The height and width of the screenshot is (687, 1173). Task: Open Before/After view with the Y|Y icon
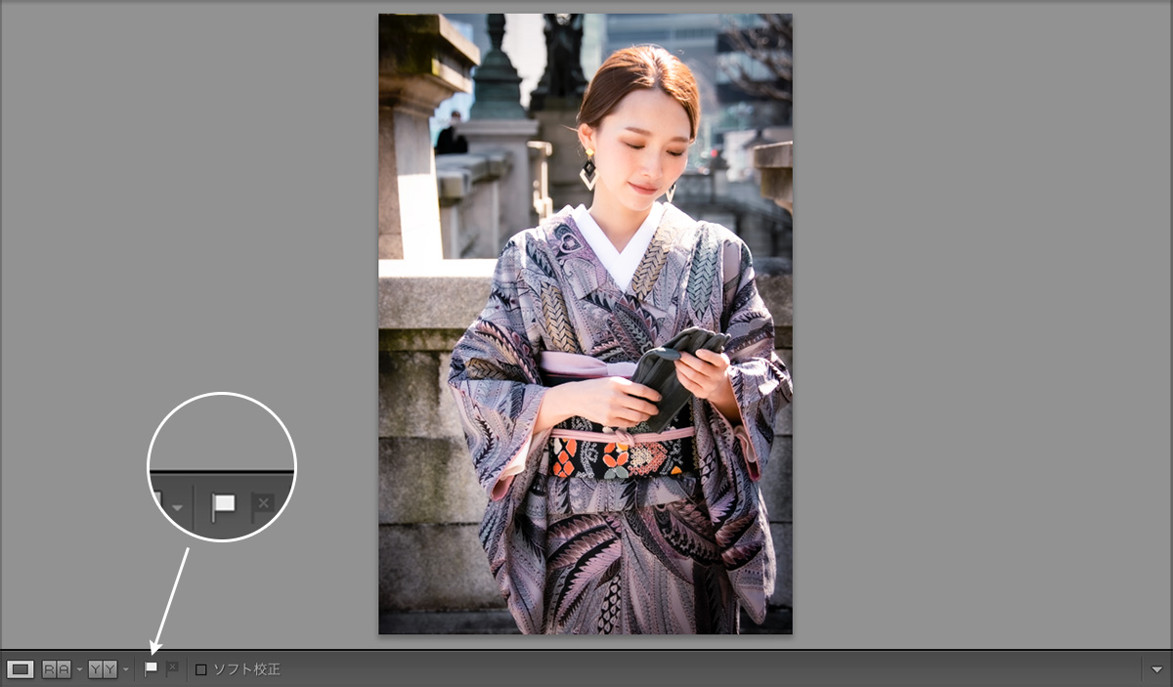tap(103, 668)
